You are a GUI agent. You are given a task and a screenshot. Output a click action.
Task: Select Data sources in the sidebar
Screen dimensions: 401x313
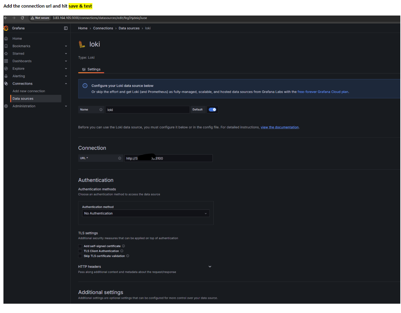(x=36, y=99)
